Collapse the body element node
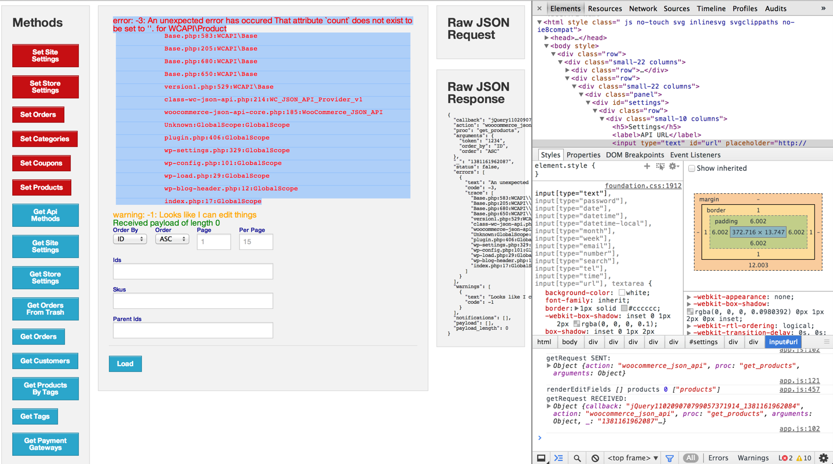 (546, 46)
